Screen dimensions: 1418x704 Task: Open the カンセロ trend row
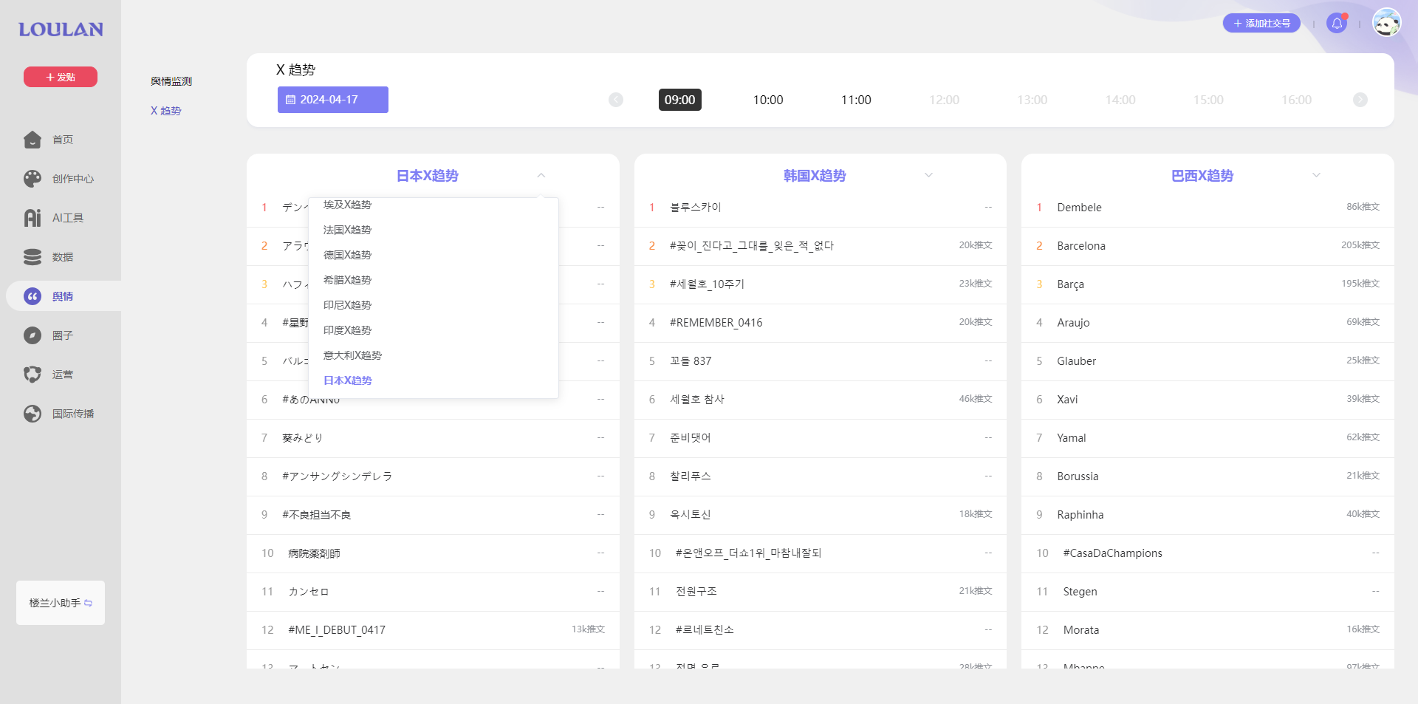tap(433, 592)
